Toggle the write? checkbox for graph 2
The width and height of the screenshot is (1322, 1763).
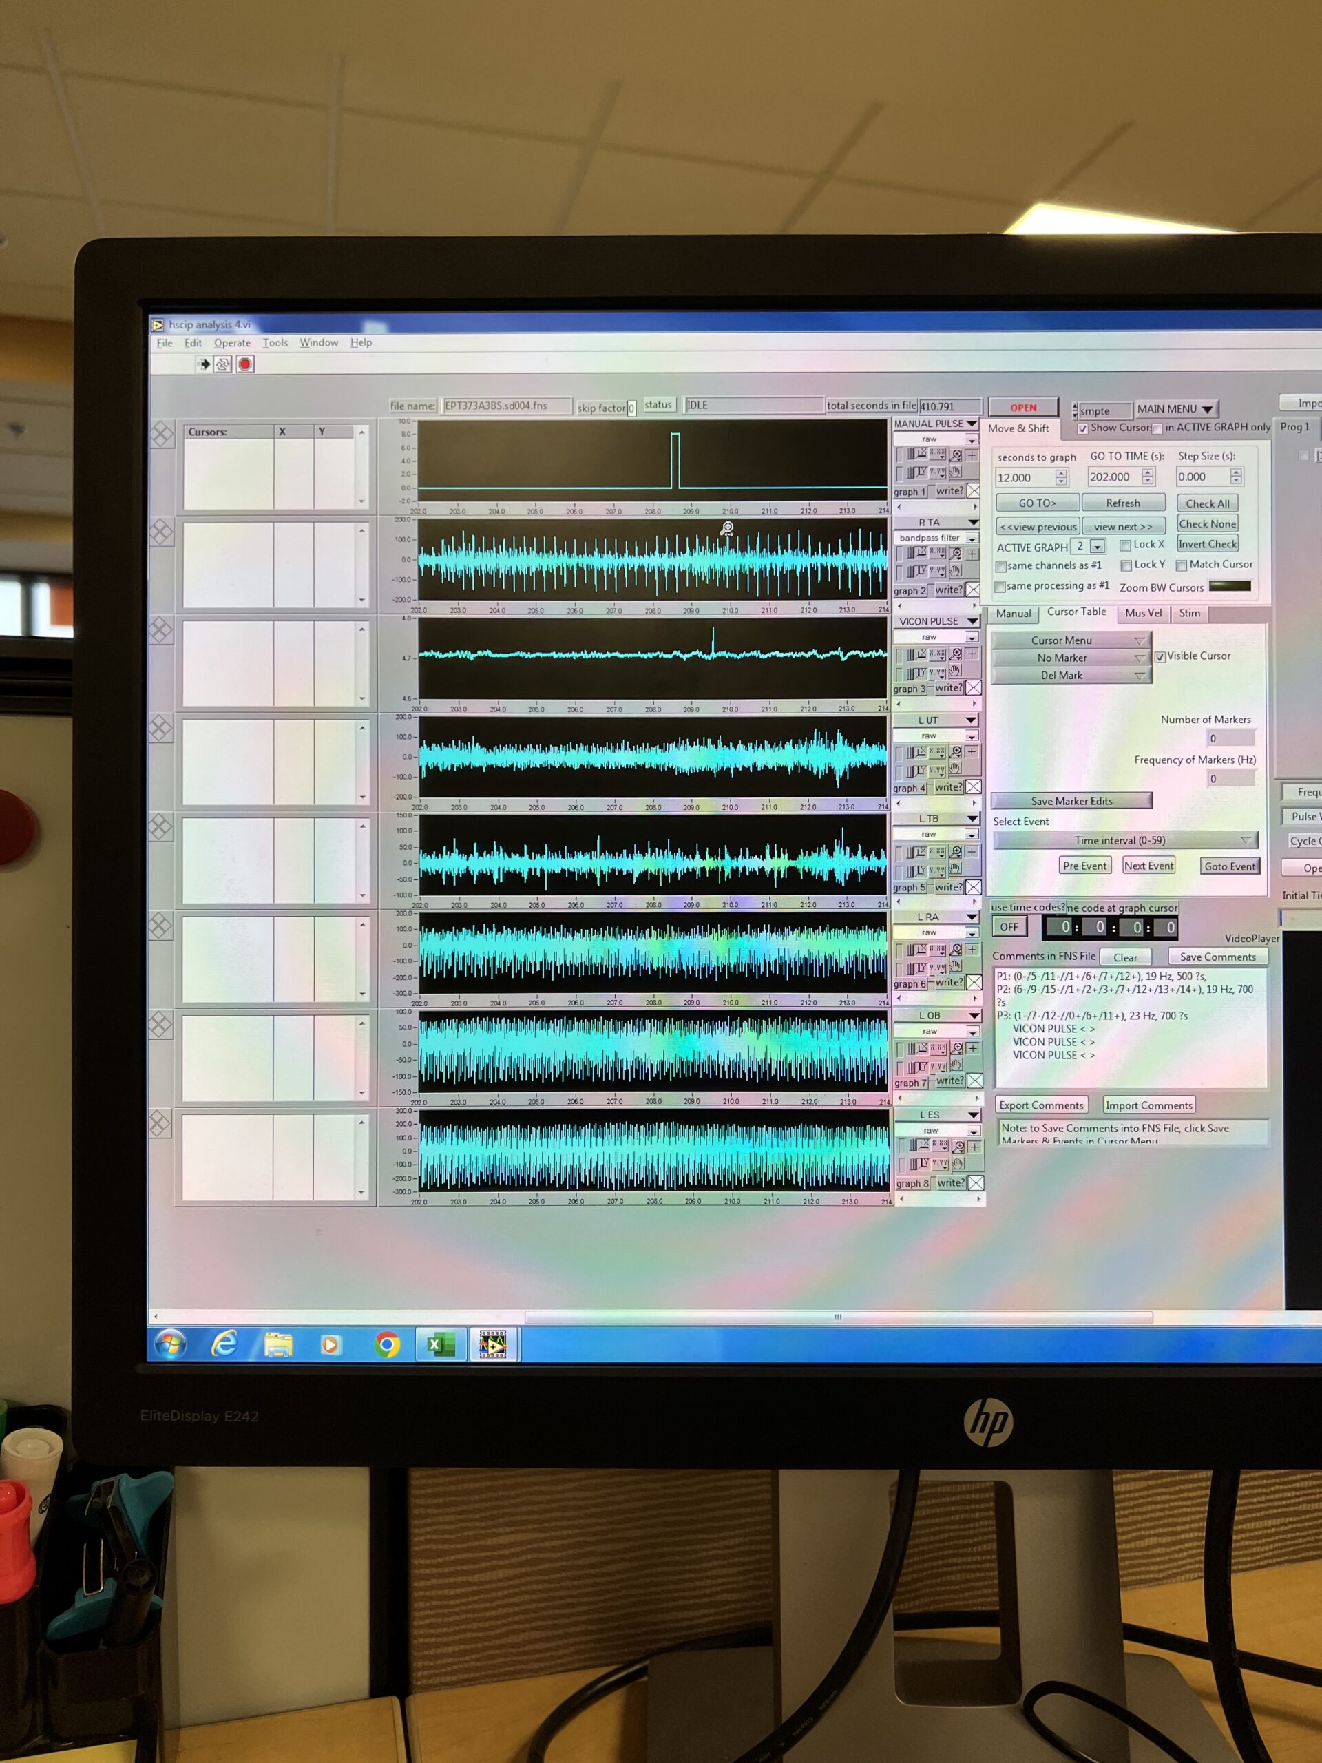point(973,590)
